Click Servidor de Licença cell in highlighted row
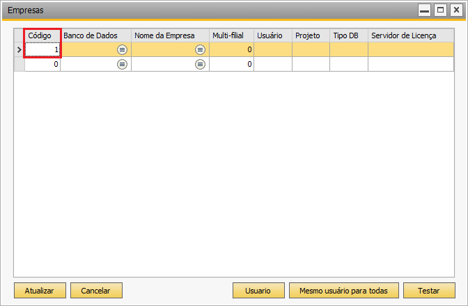The height and width of the screenshot is (306, 468). click(411, 50)
